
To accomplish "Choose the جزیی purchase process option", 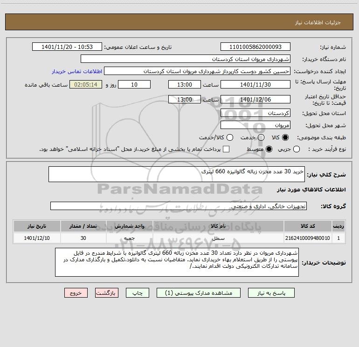I will click(x=296, y=149).
